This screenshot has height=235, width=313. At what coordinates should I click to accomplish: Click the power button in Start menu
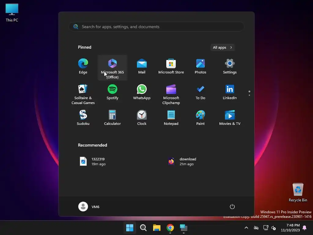[232, 207]
